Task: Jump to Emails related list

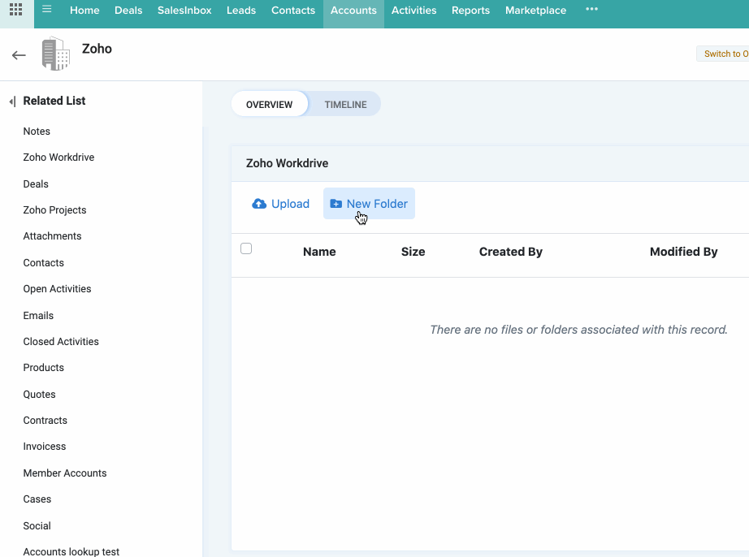Action: [38, 316]
